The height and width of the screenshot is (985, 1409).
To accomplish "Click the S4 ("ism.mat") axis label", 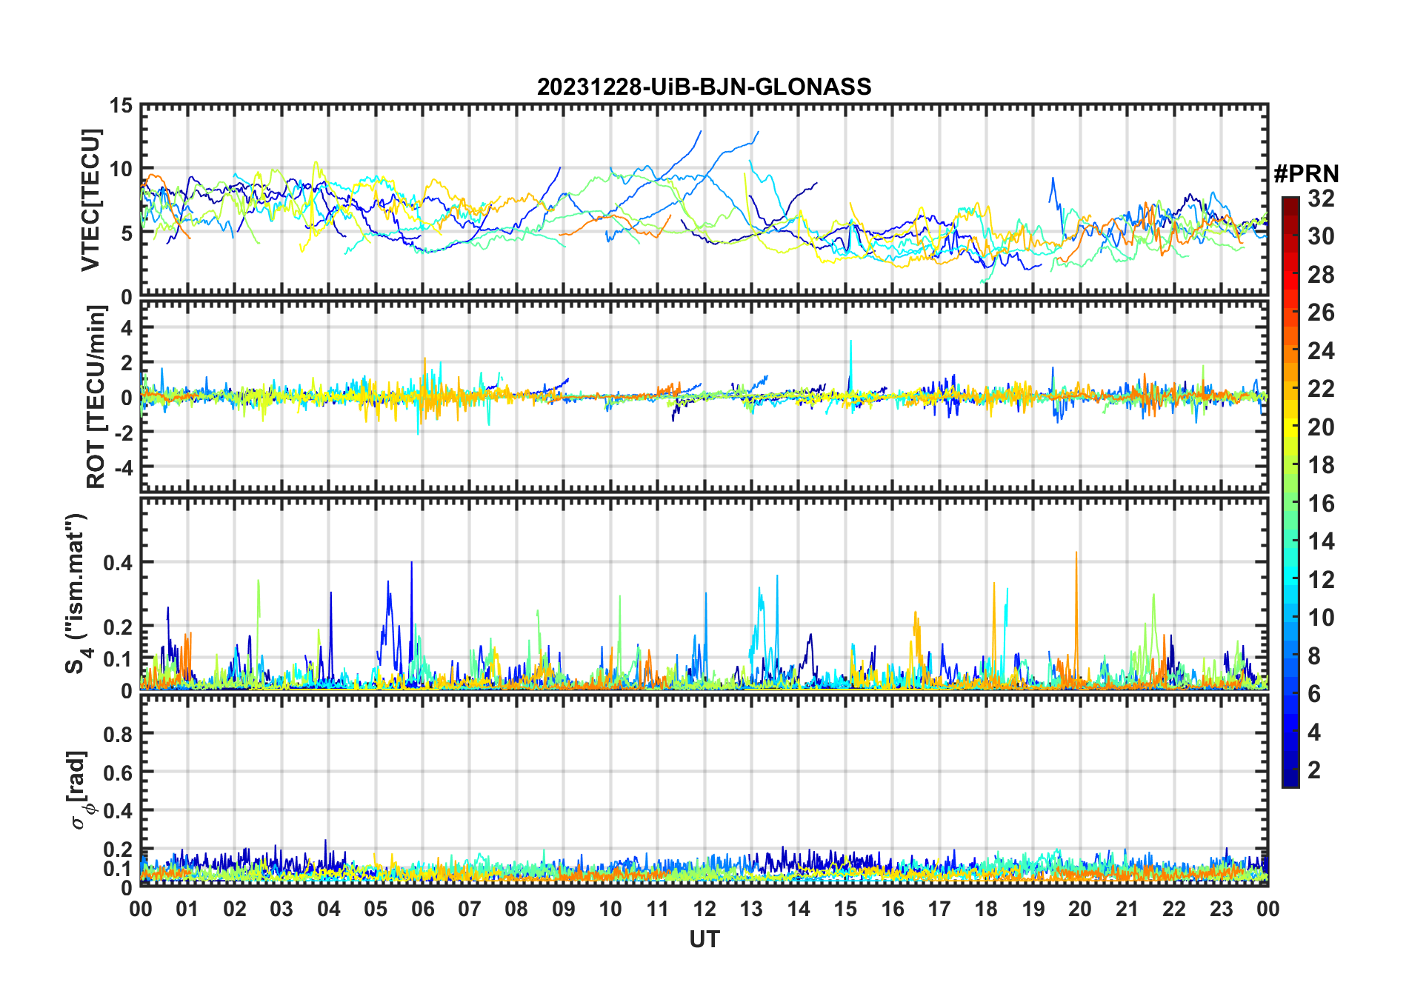I will pos(77,593).
